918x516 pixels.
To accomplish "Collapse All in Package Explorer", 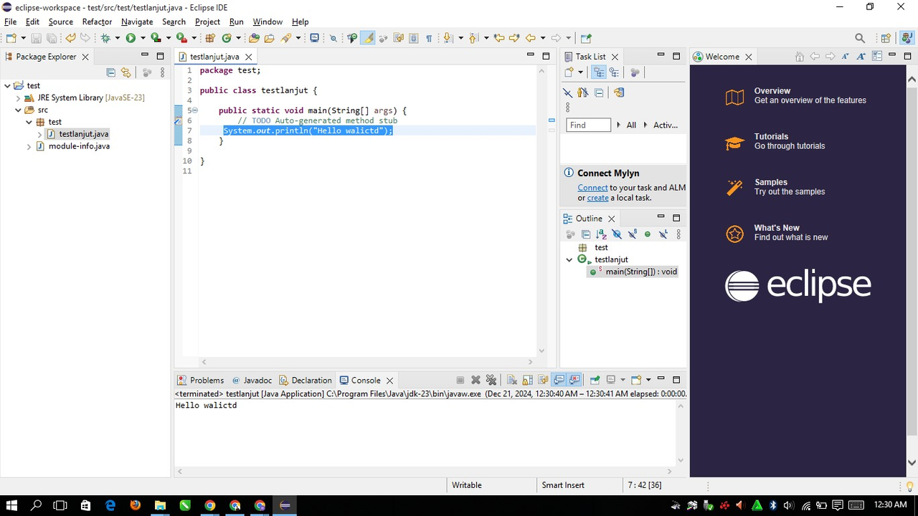I will 110,72.
